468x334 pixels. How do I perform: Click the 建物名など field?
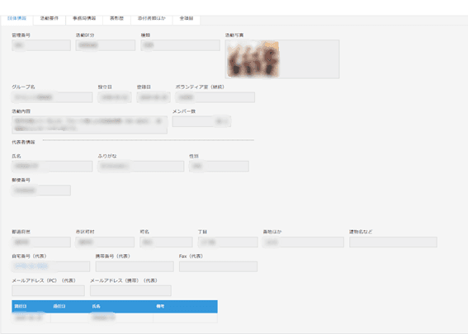[393, 242]
